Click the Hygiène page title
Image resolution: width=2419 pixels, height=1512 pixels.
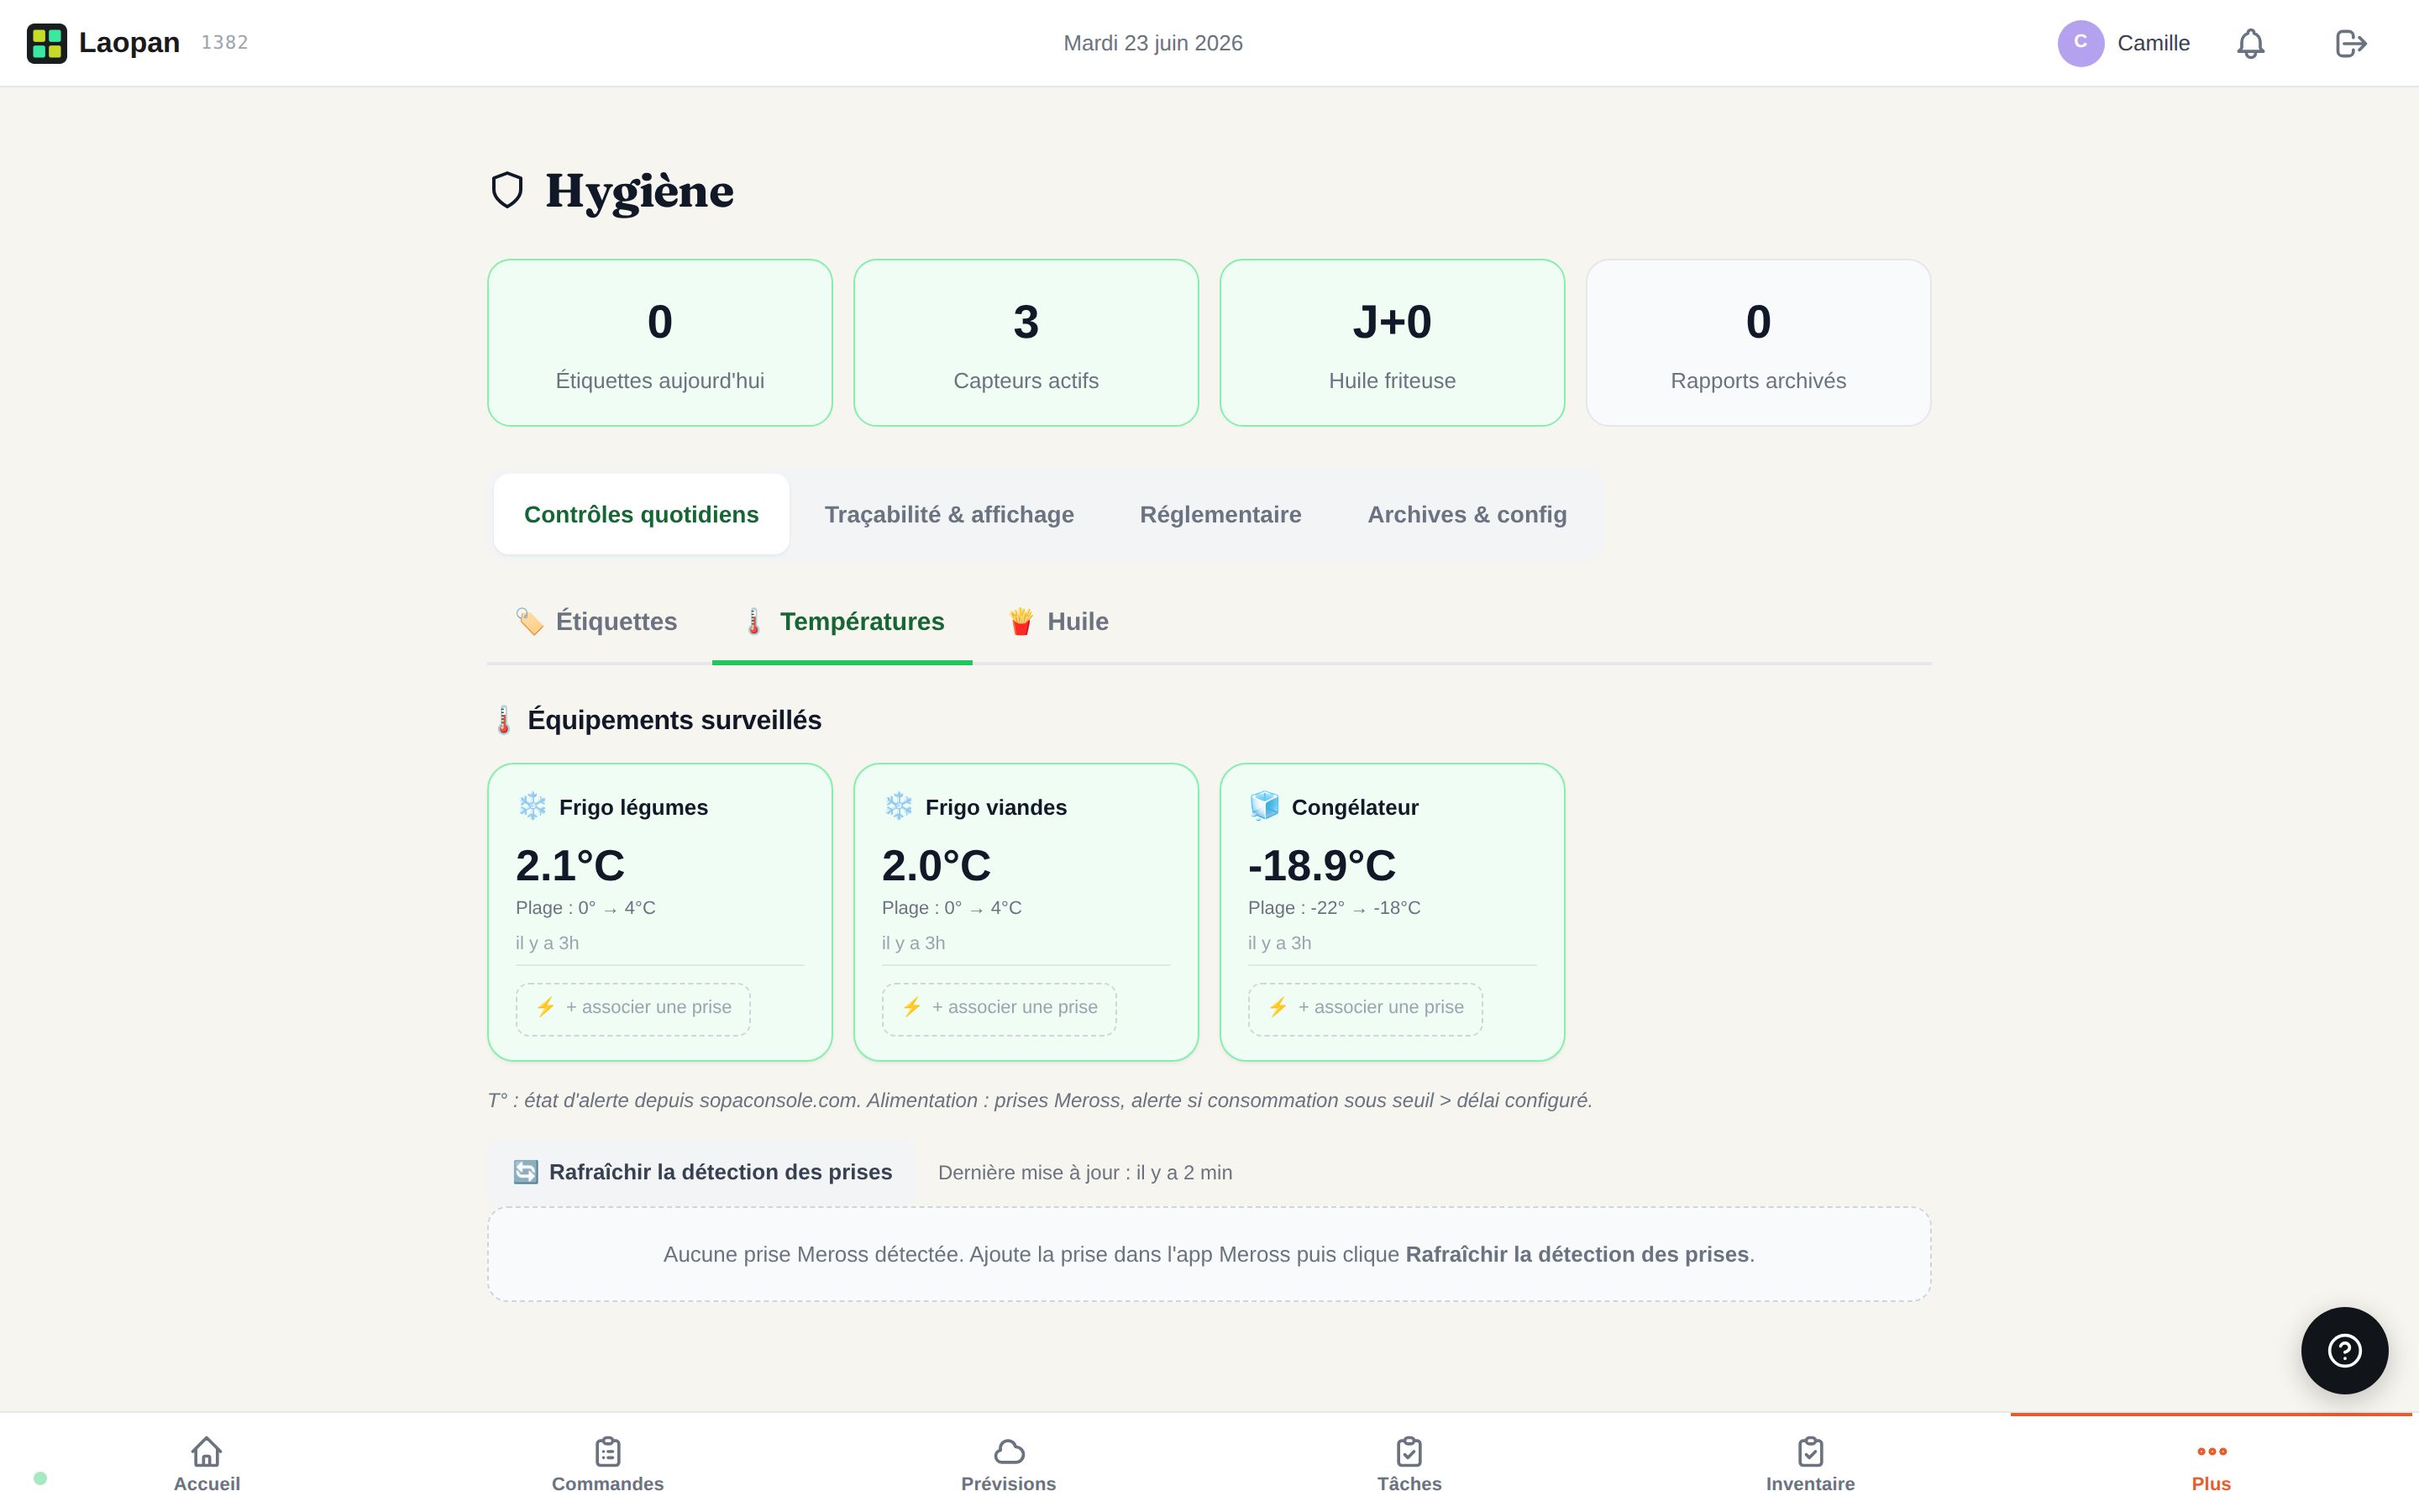coord(638,191)
